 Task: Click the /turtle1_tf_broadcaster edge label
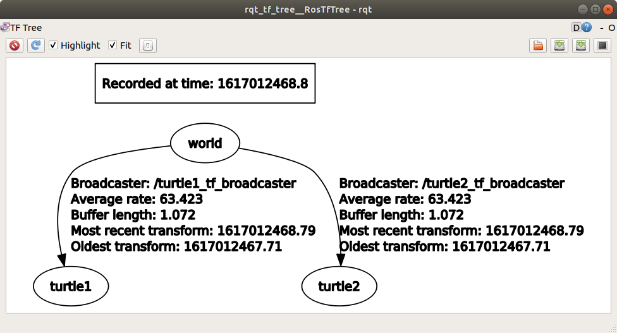coord(183,184)
